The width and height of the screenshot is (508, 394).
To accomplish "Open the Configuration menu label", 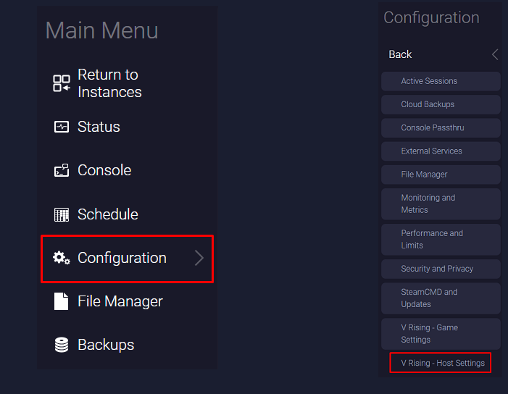I will (x=122, y=258).
